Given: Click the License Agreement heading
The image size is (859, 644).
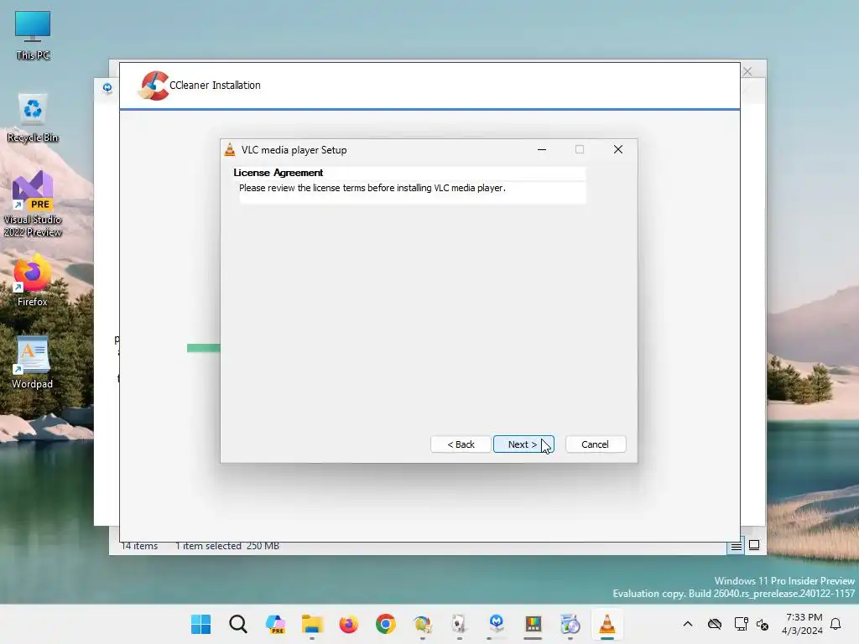Looking at the screenshot, I should coord(279,173).
